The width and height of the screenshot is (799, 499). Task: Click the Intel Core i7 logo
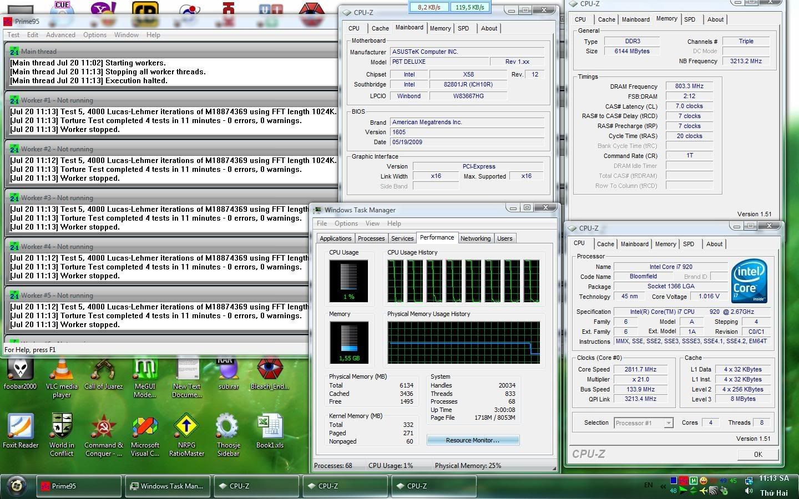(x=749, y=281)
